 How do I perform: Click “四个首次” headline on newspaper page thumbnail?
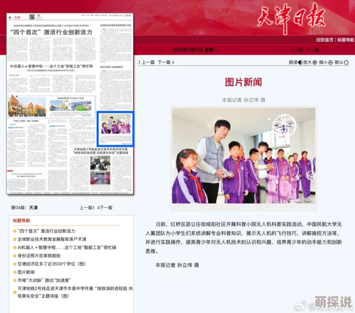tap(51, 32)
